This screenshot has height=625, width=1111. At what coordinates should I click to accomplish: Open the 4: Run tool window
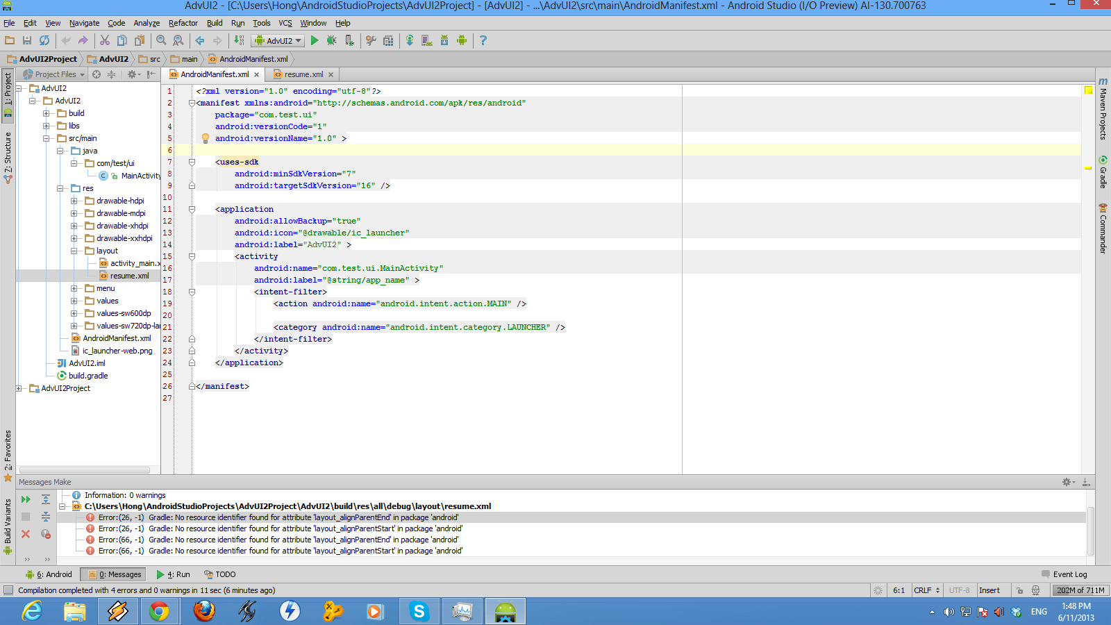(x=174, y=574)
